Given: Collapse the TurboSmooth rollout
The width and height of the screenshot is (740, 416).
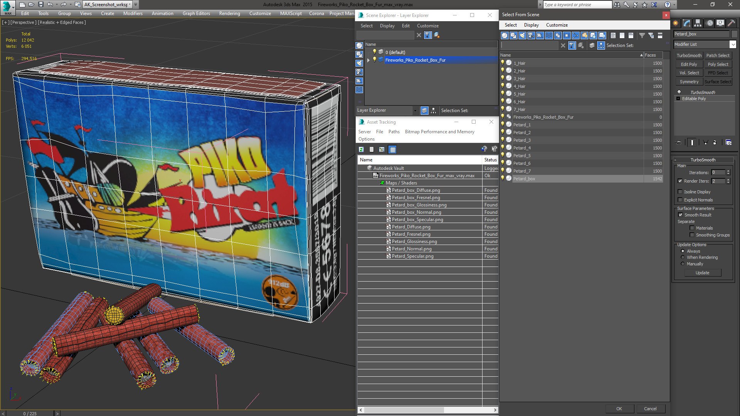Looking at the screenshot, I should [675, 160].
